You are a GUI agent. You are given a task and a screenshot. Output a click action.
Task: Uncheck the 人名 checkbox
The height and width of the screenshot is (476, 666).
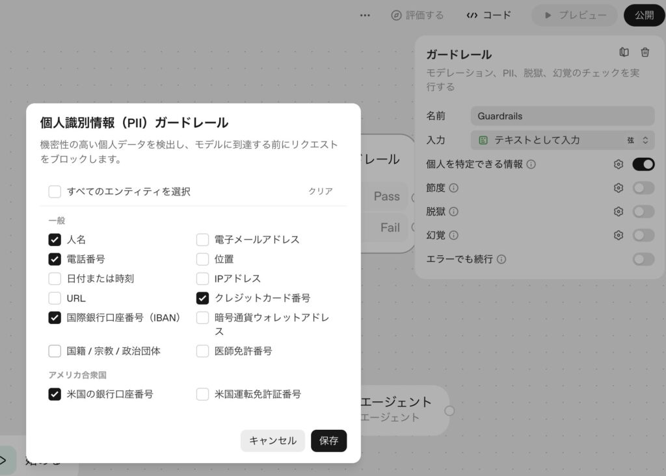click(x=55, y=240)
